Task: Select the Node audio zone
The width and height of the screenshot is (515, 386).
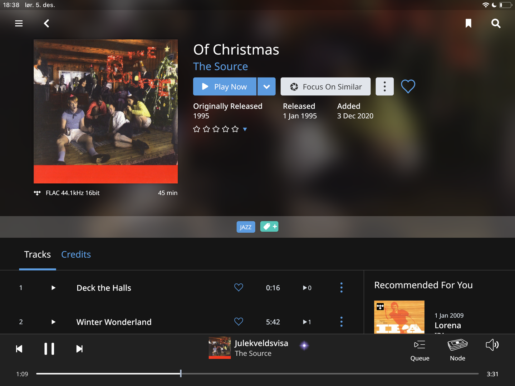Action: pos(457,351)
